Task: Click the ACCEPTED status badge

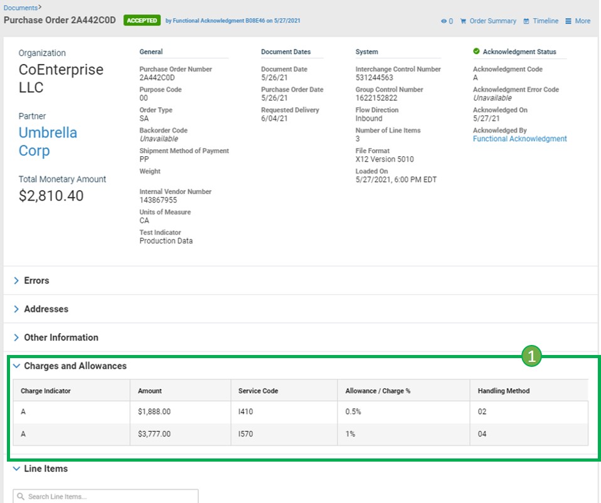Action: [x=142, y=20]
